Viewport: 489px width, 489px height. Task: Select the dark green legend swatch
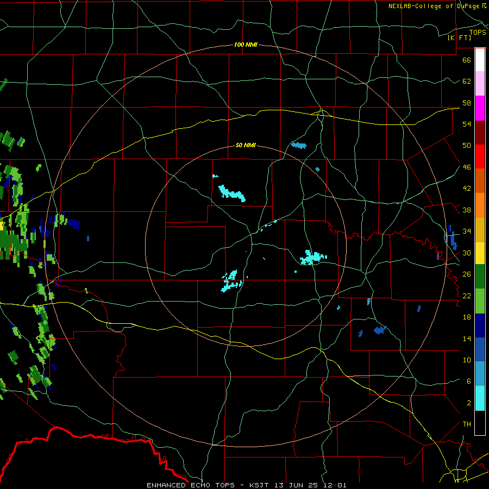480,277
